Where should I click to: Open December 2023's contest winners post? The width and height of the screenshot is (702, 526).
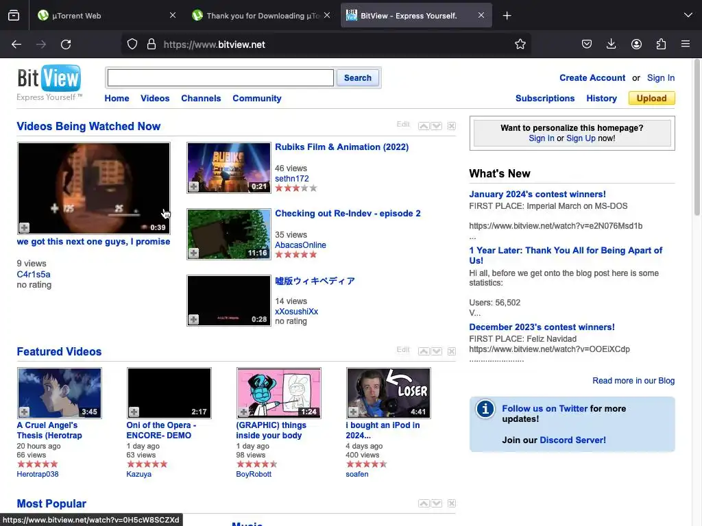tap(542, 327)
